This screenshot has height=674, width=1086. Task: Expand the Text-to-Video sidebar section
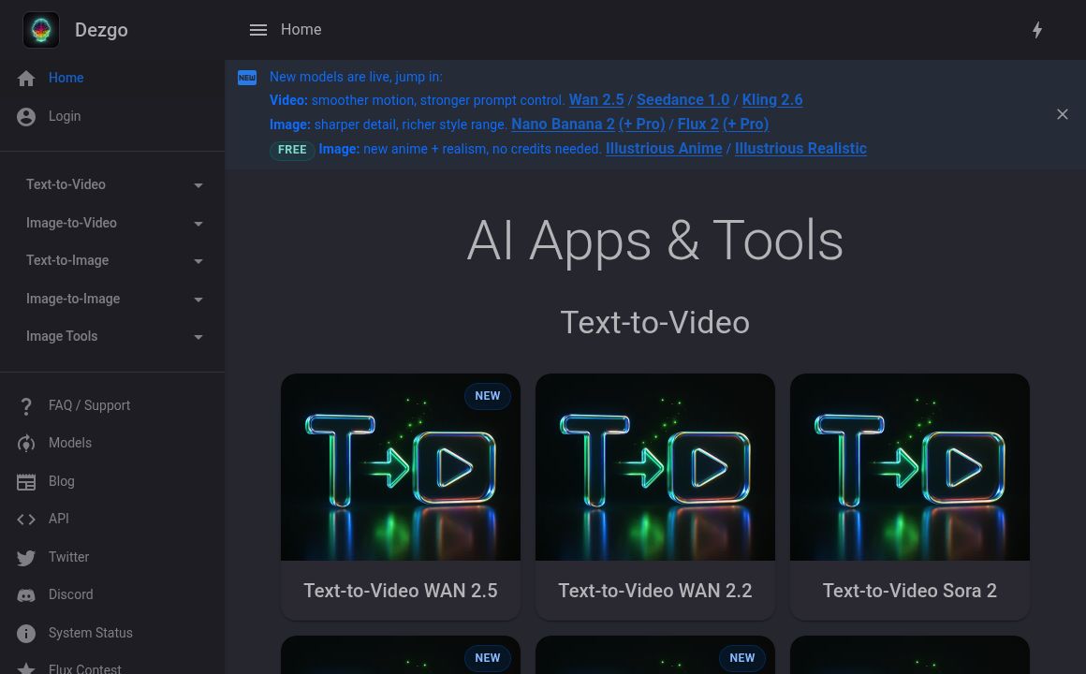pyautogui.click(x=112, y=184)
